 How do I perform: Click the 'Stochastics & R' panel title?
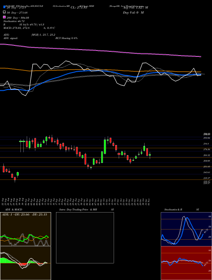[173, 210]
